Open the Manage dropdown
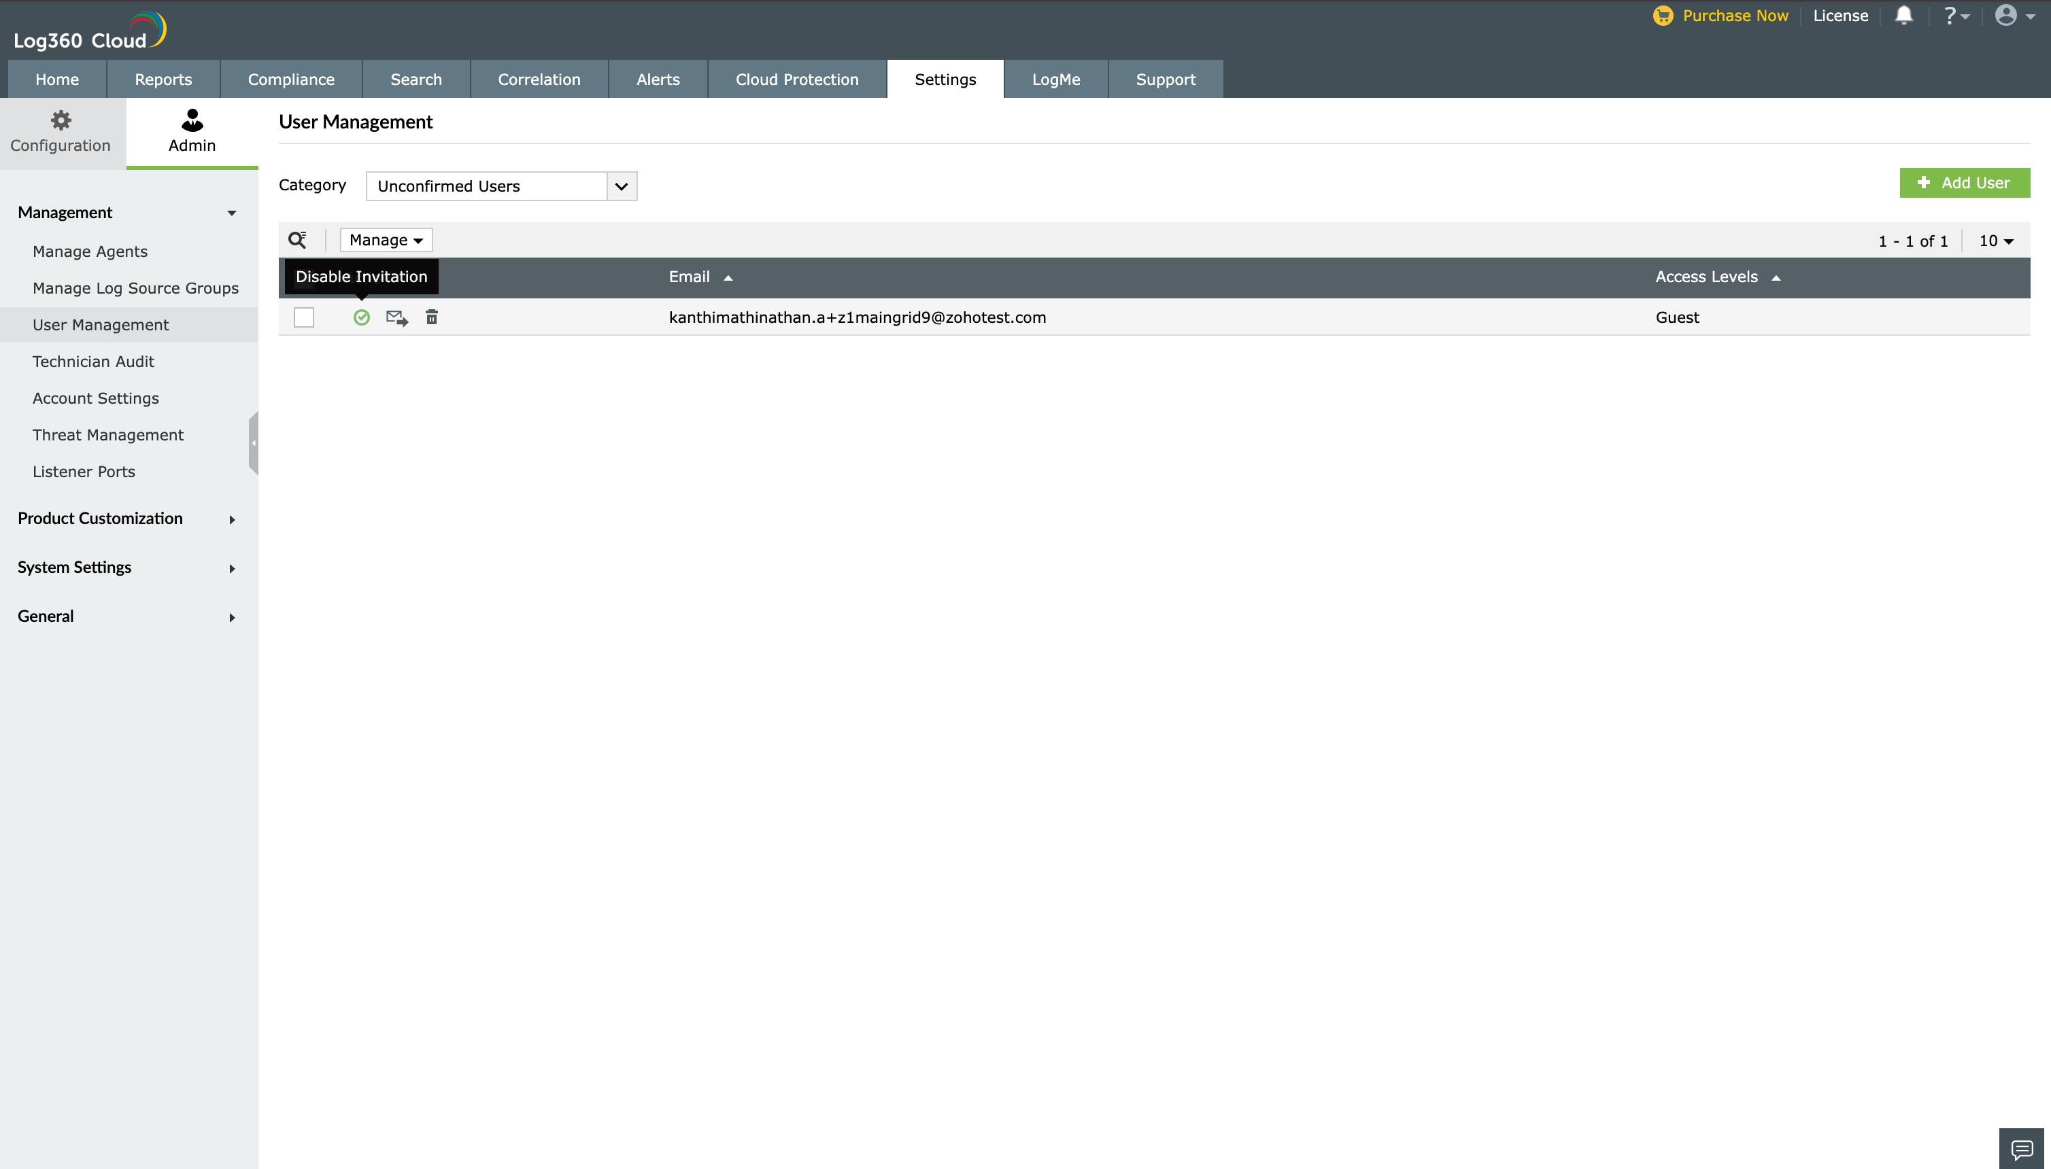Screen dimensions: 2051x1169 [x=386, y=240]
